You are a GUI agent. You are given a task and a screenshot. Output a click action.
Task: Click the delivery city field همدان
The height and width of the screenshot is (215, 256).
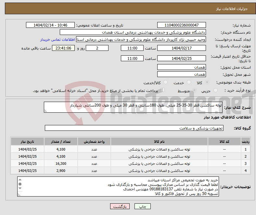click(x=181, y=74)
